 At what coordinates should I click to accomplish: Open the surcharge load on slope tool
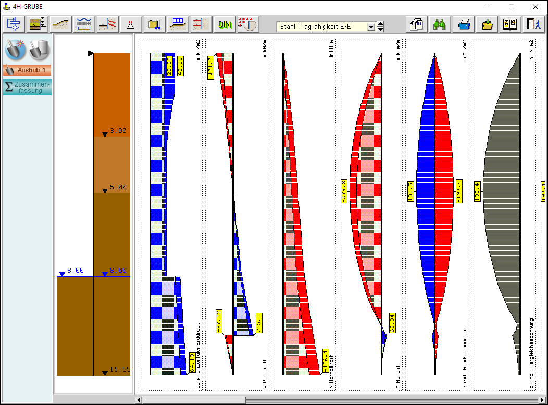[178, 24]
